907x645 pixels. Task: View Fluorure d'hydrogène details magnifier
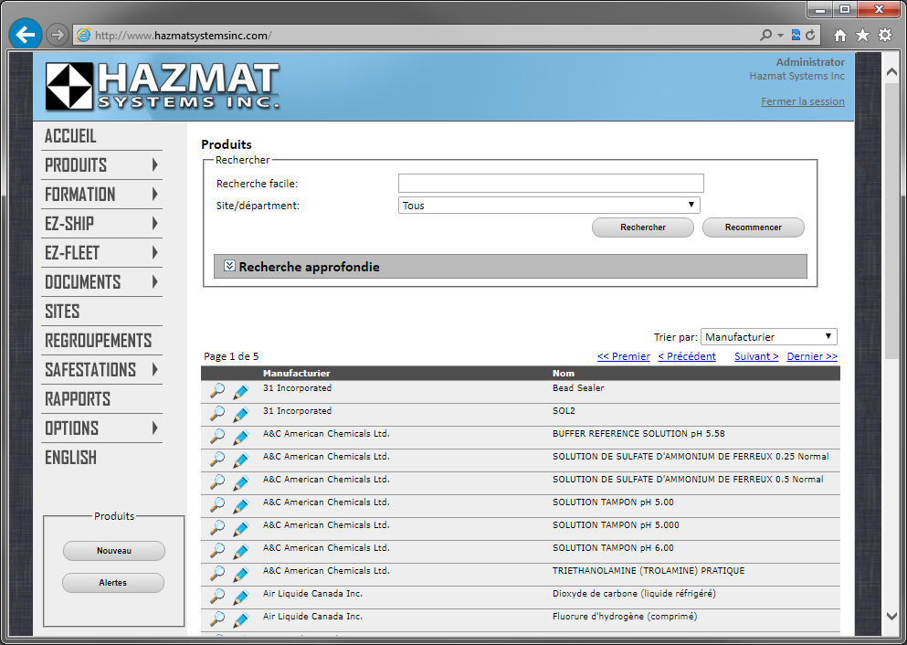point(217,619)
